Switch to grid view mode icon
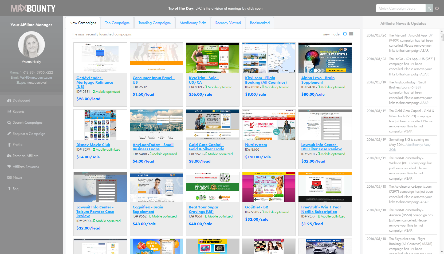The height and width of the screenshot is (254, 444). [x=345, y=34]
